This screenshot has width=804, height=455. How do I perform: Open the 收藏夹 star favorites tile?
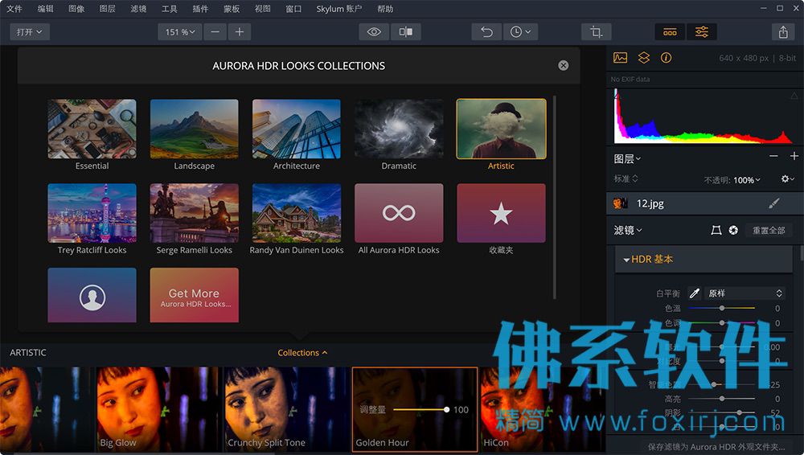(501, 219)
